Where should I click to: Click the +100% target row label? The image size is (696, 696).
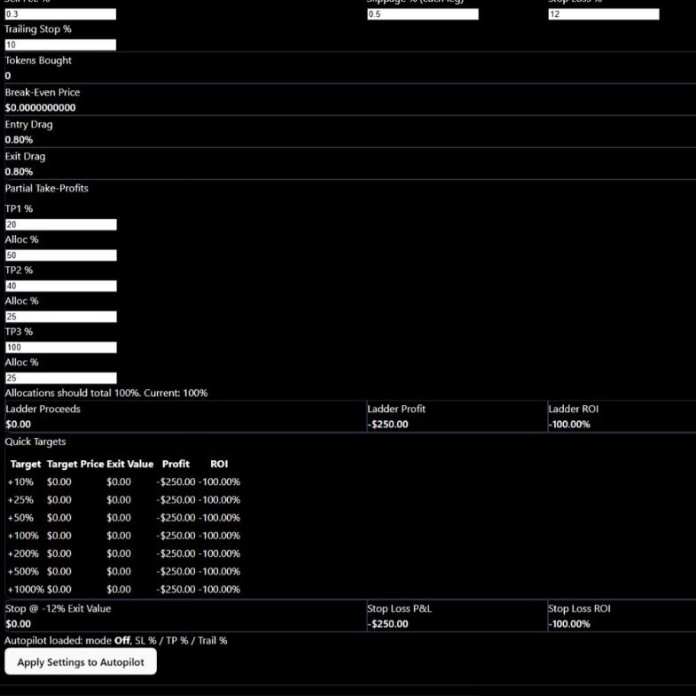point(22,536)
